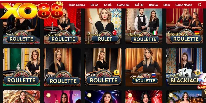Click the Turkish flag badge
This screenshot has width=206, height=103.
(115, 33)
